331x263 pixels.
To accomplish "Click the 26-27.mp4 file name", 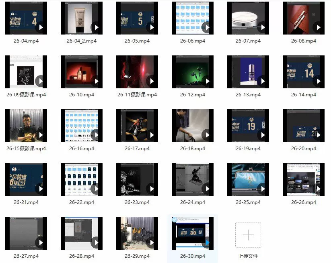I will tap(26, 256).
